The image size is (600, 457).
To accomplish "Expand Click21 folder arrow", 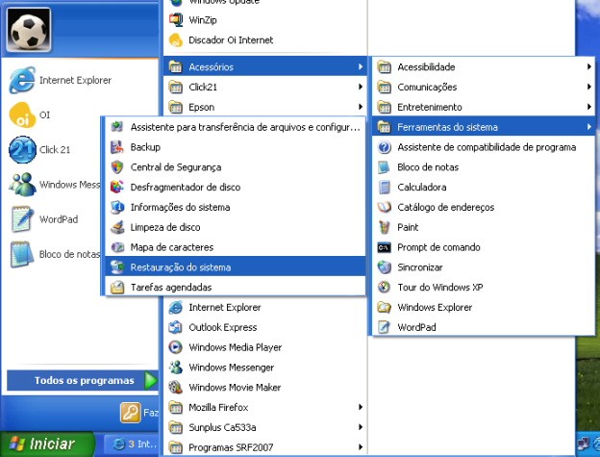I will [x=360, y=87].
